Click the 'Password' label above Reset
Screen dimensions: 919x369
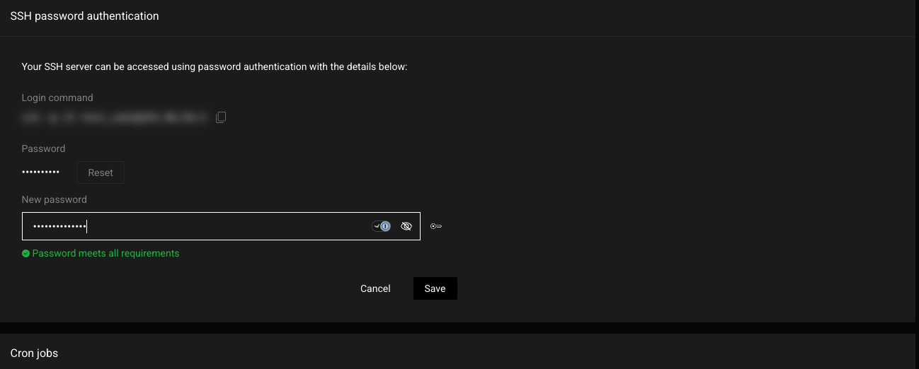pos(43,148)
